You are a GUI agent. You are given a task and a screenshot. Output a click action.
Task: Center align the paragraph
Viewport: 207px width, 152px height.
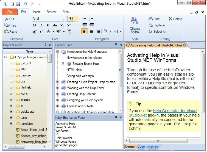tap(91, 31)
